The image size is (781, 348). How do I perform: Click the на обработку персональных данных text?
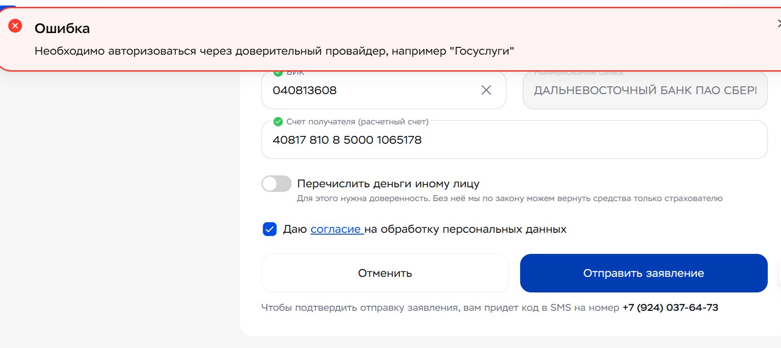[465, 229]
